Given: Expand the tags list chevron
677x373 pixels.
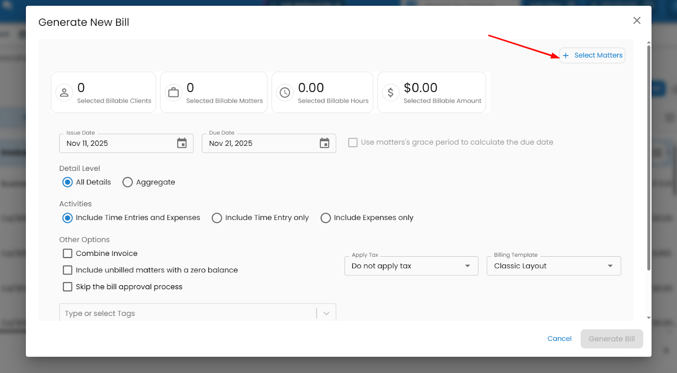Looking at the screenshot, I should (x=326, y=313).
